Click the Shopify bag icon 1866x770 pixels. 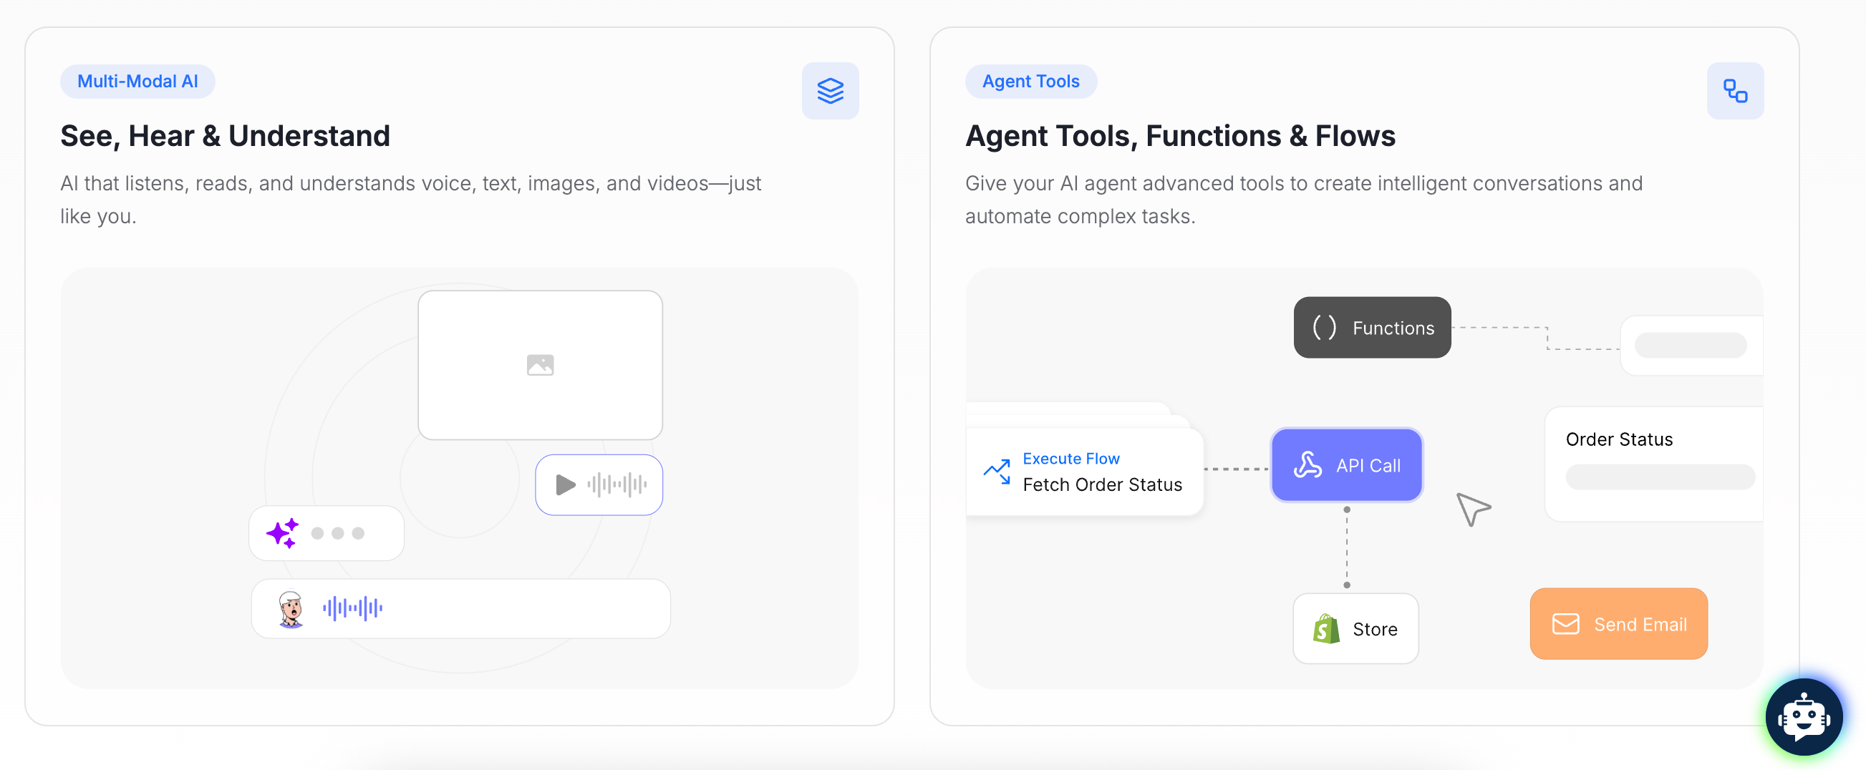coord(1325,628)
